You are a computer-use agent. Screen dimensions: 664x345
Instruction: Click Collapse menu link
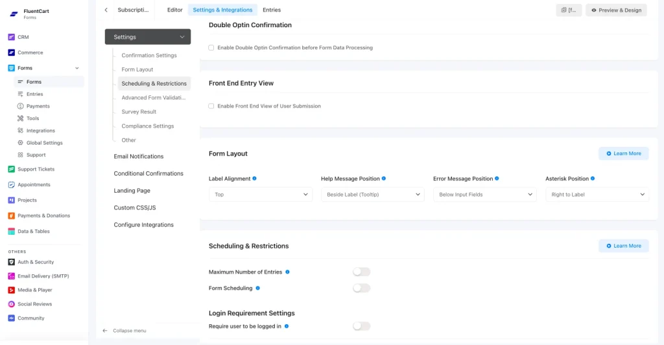[x=125, y=331]
